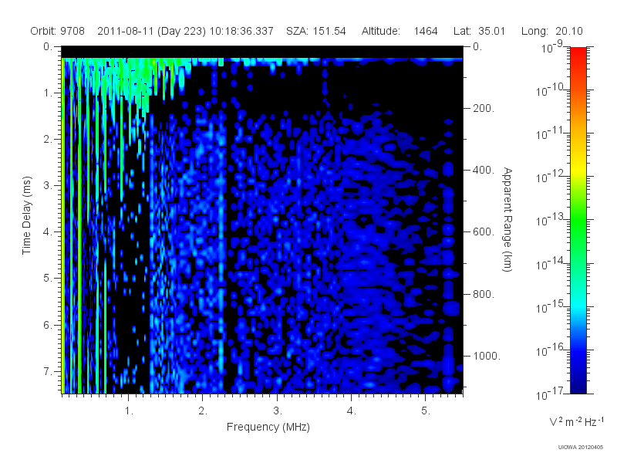Screen dimensions: 617x463
Task: Click the colorbar unit label 'V² m⁻² Hz⁻¹'
Action: pyautogui.click(x=576, y=421)
